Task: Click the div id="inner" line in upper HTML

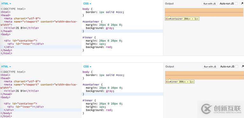Action: [x=25, y=44]
